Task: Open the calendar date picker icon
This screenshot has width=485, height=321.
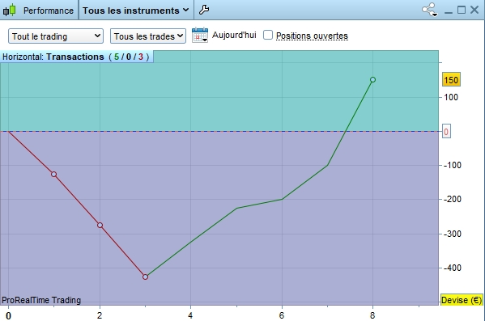Action: coord(200,36)
